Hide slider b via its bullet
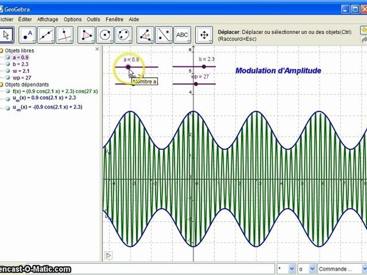367x275 pixels. click(x=8, y=64)
